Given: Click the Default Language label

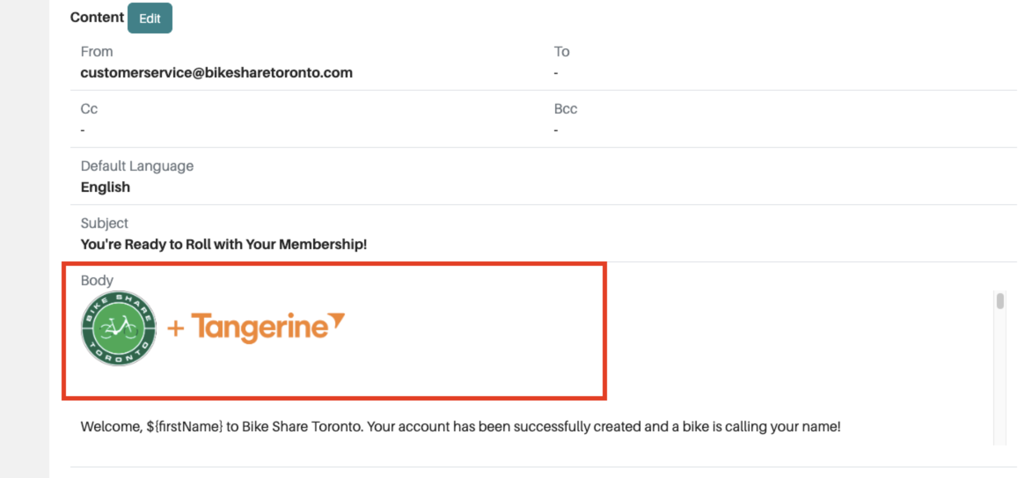Looking at the screenshot, I should pos(137,166).
